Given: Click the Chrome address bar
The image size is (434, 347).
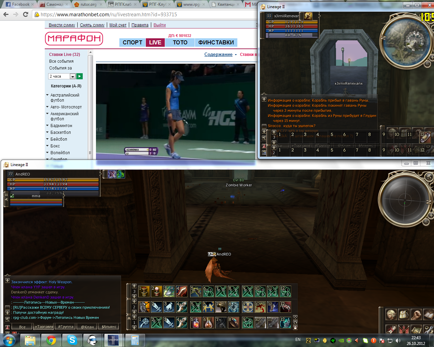Looking at the screenshot, I should (x=146, y=15).
